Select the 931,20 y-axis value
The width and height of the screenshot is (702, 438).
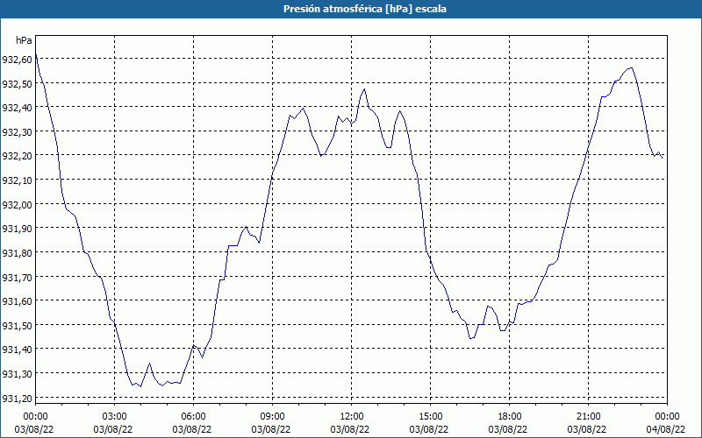tap(17, 398)
